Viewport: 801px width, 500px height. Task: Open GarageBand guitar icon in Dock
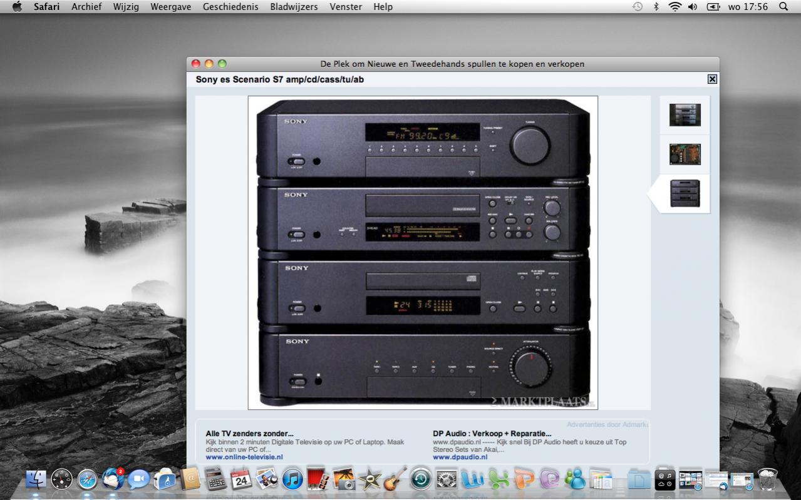click(395, 479)
